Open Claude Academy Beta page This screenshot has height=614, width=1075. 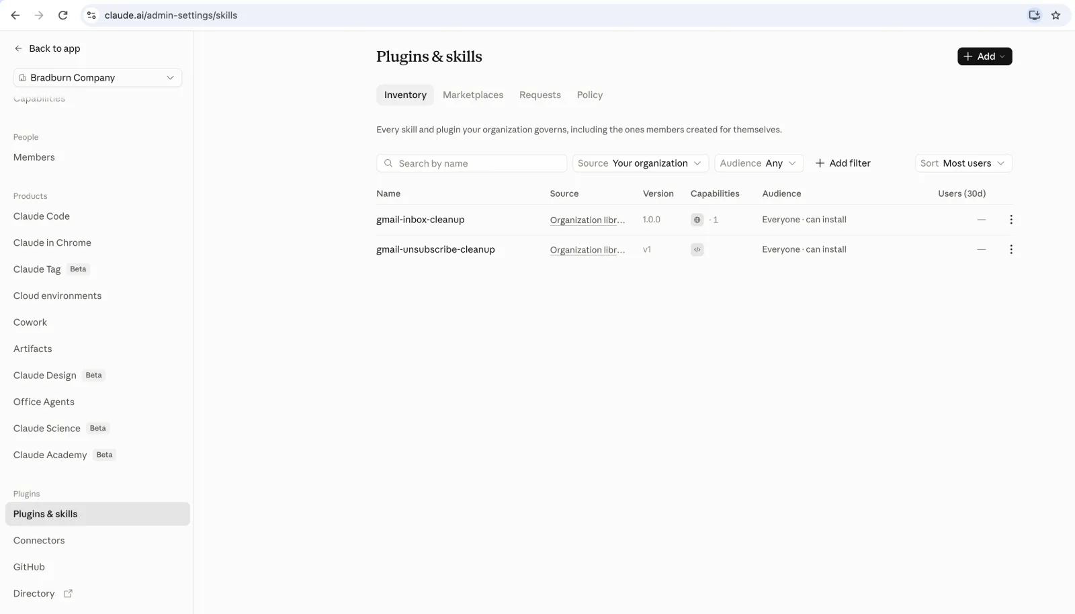coord(64,455)
